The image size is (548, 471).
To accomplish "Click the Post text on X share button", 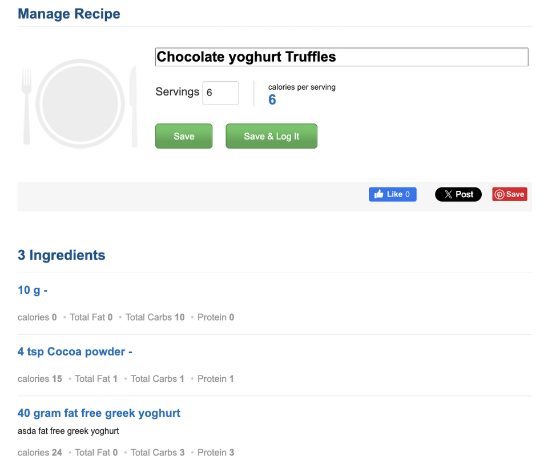I will 465,194.
